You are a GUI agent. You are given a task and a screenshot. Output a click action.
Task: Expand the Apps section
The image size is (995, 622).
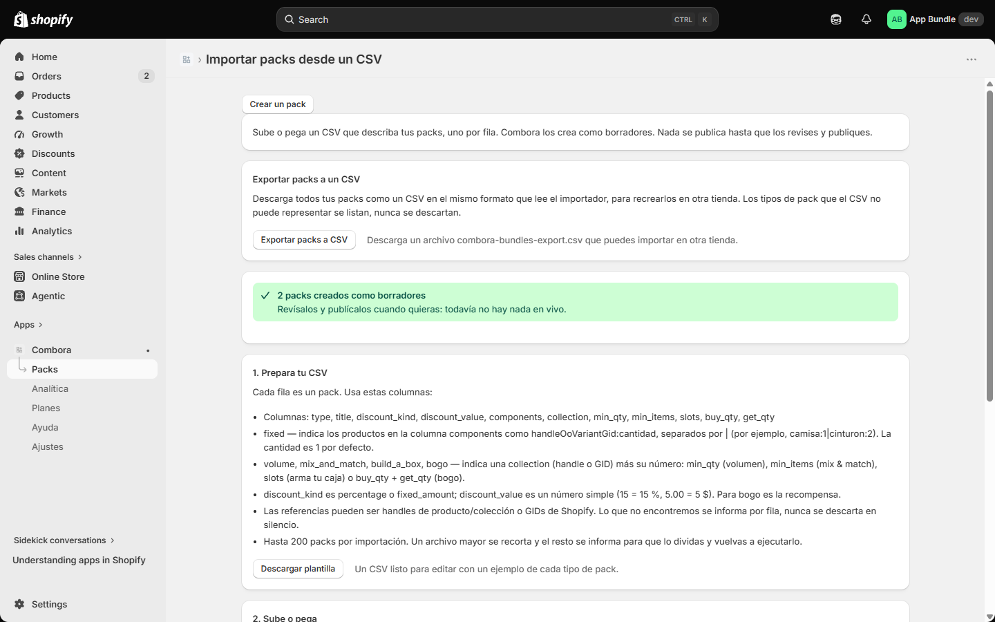28,325
